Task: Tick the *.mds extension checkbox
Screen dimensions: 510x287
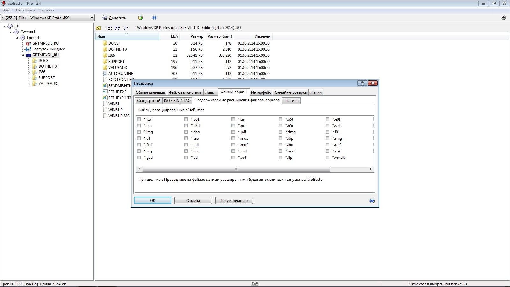Action: [233, 138]
